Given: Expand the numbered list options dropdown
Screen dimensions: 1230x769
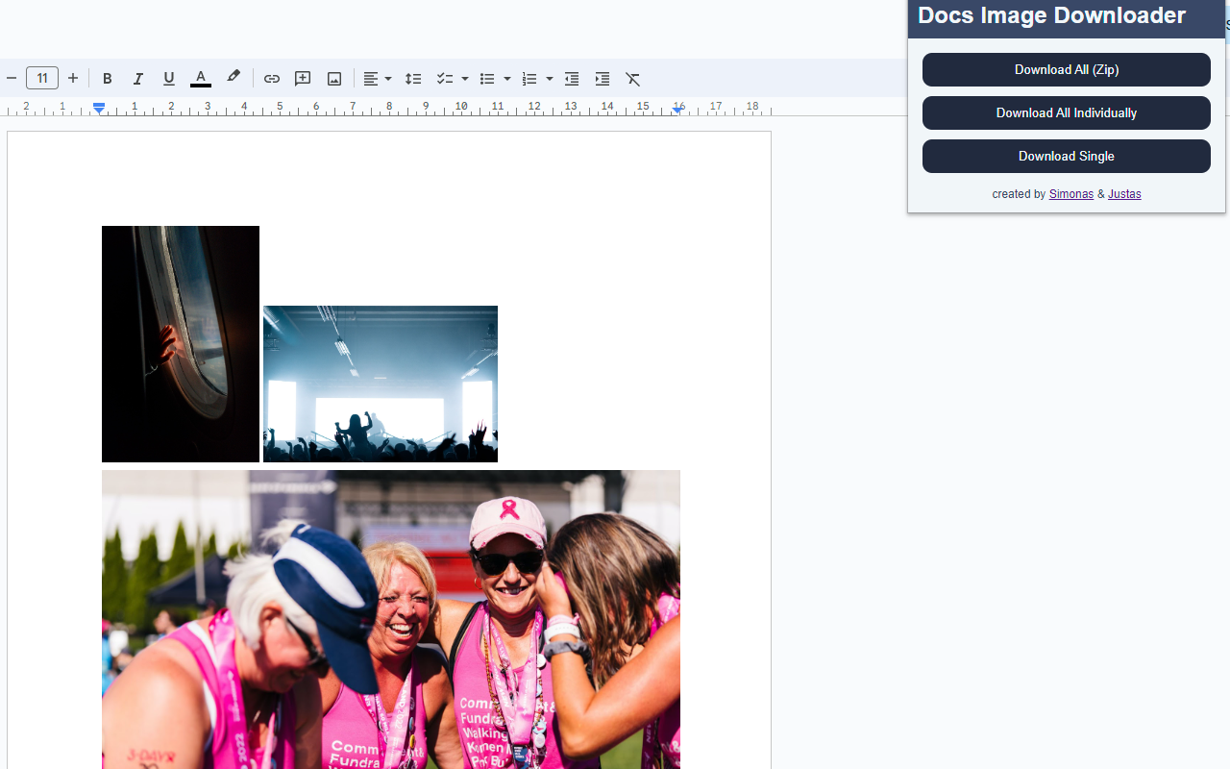Looking at the screenshot, I should (549, 79).
